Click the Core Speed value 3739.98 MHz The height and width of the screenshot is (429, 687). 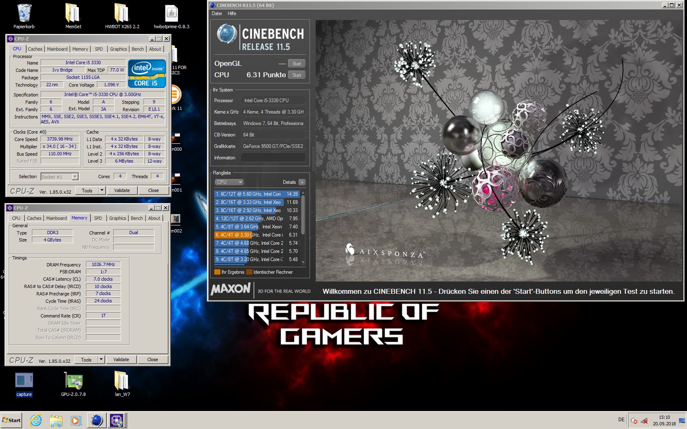(60, 139)
